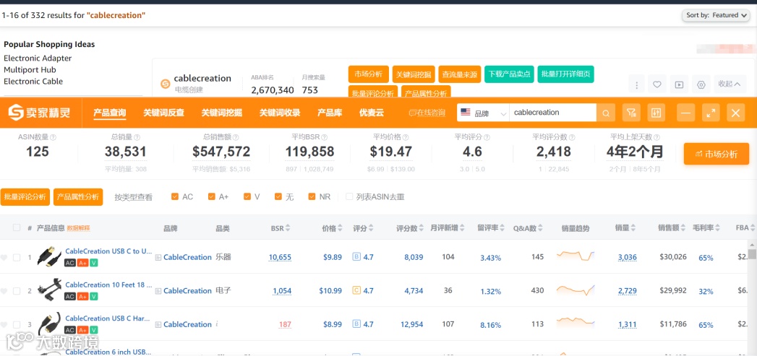The width and height of the screenshot is (757, 356).
Task: Click the video play tutorial icon
Action: pyautogui.click(x=679, y=85)
